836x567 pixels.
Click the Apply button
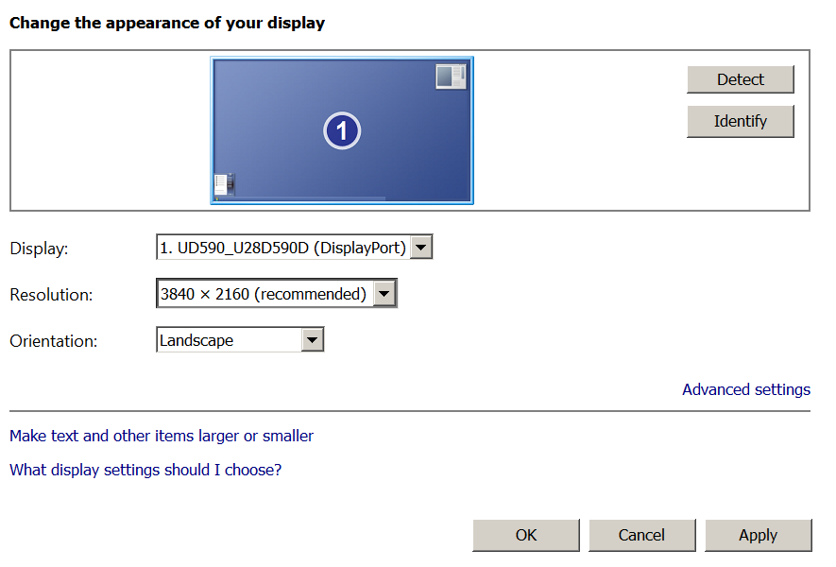[759, 535]
